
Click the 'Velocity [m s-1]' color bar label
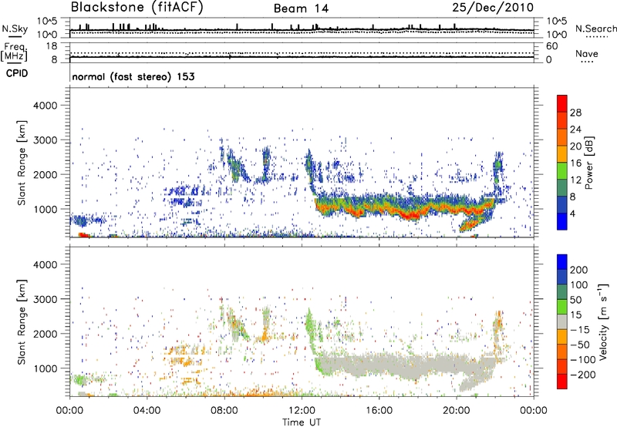(x=603, y=321)
